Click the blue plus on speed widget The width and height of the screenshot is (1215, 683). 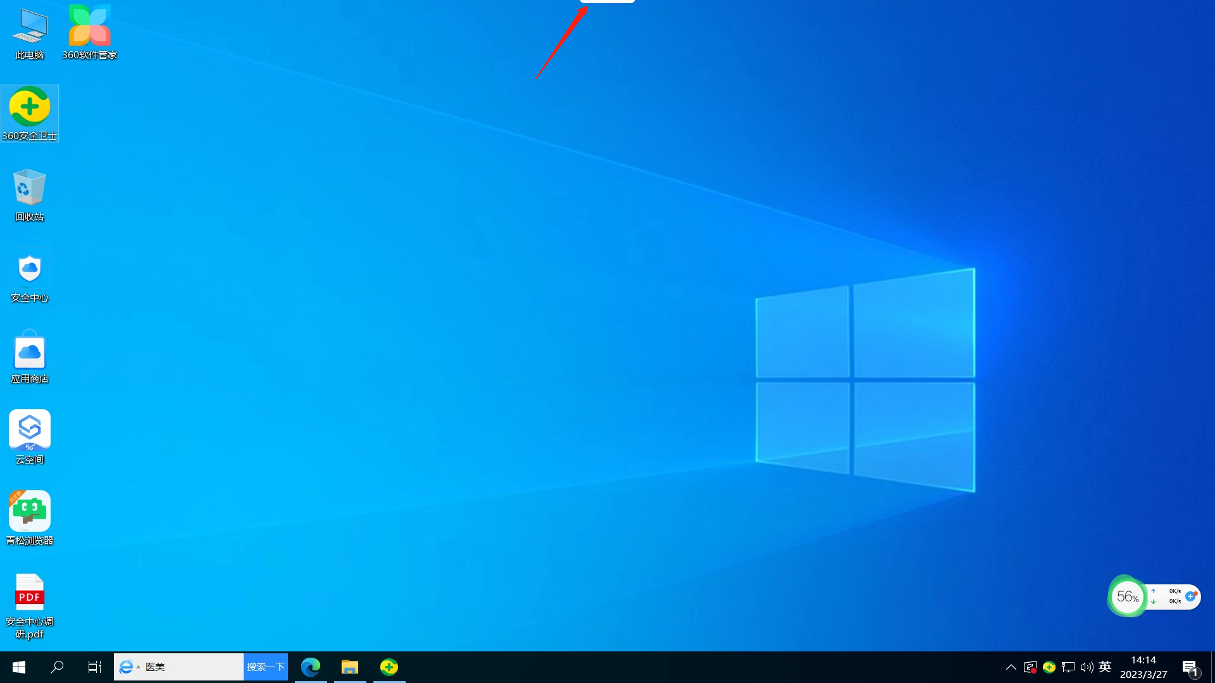(x=1190, y=596)
